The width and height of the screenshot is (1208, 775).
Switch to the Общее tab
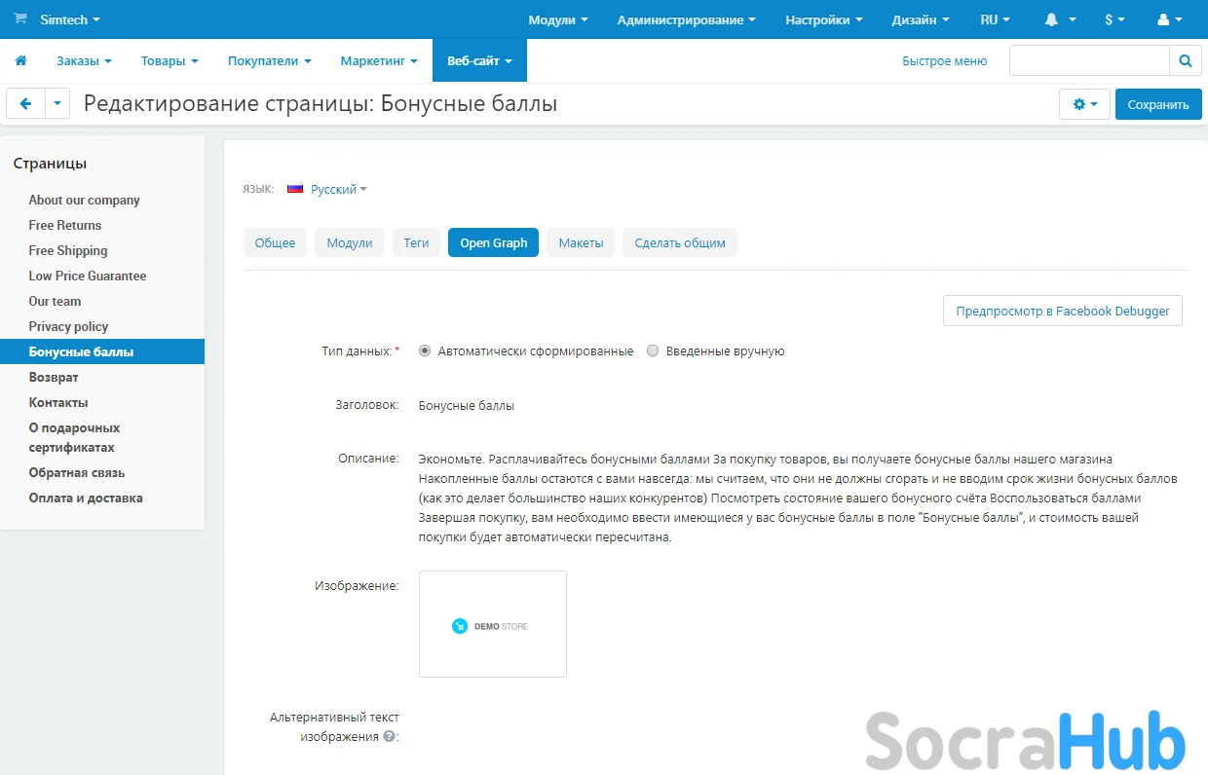tap(275, 242)
